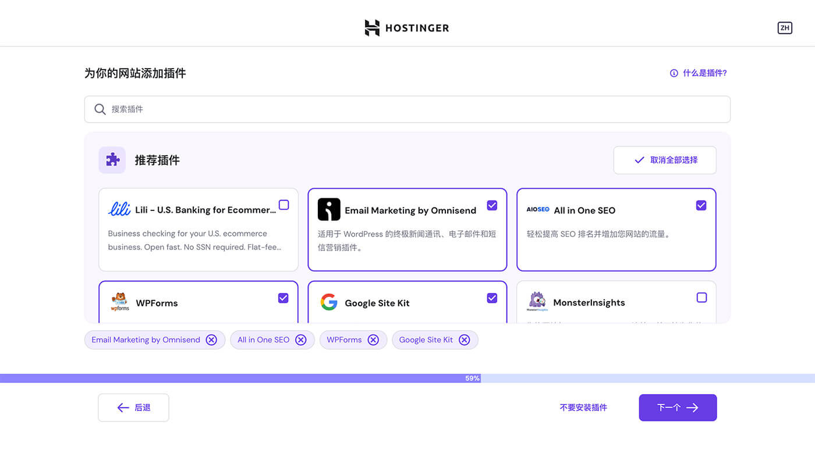Remove the Google Site Kit tag
Screen dimensions: 815x465
click(464, 340)
